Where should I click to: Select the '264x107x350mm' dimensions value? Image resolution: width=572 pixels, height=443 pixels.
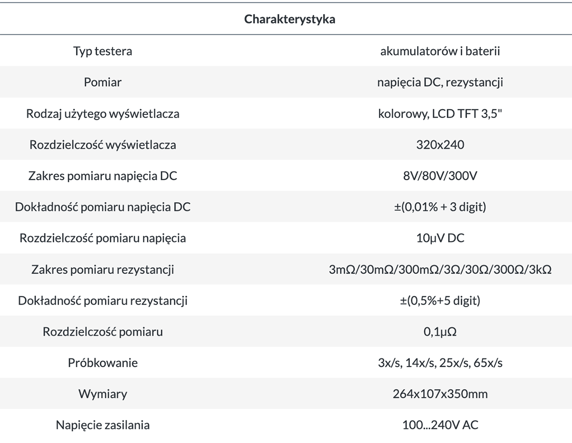[440, 394]
